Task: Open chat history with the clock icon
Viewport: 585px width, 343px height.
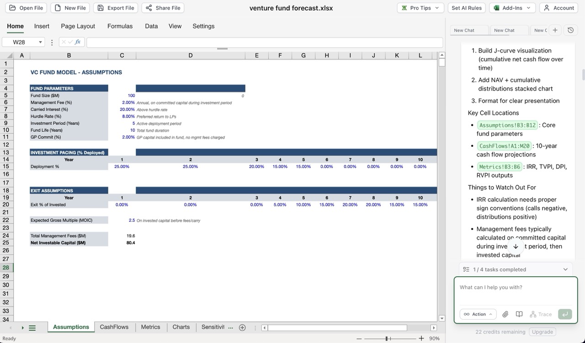Action: (x=570, y=30)
